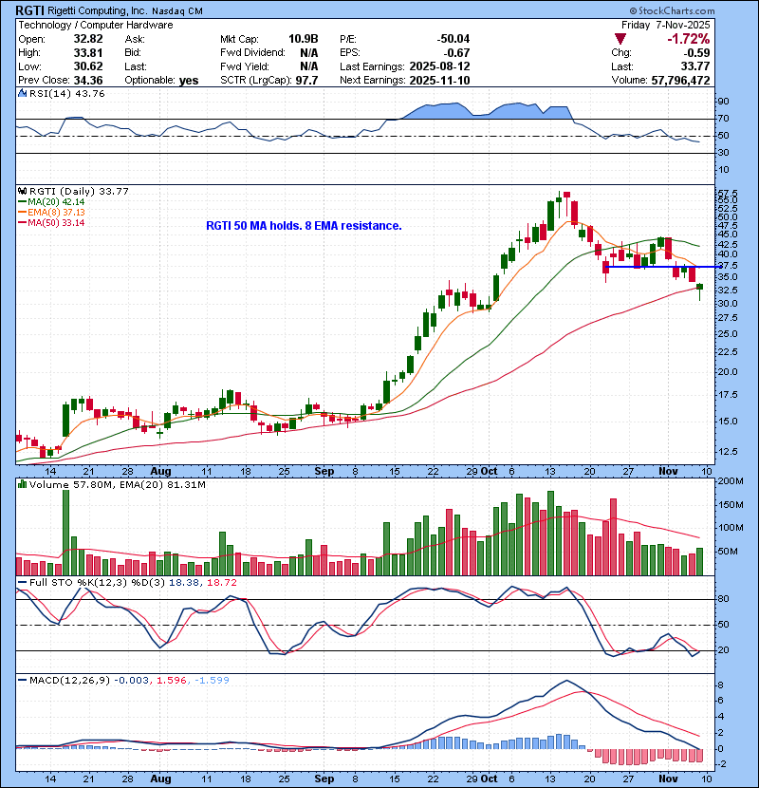Click the Optionable value yes
Image resolution: width=759 pixels, height=788 pixels.
tap(189, 81)
